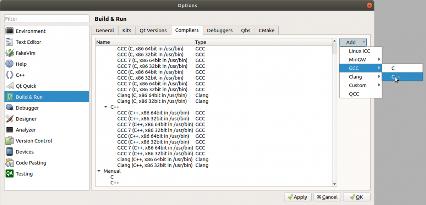Click the Version Control sidebar icon
Viewport: 426px width, 205px height.
click(9, 141)
